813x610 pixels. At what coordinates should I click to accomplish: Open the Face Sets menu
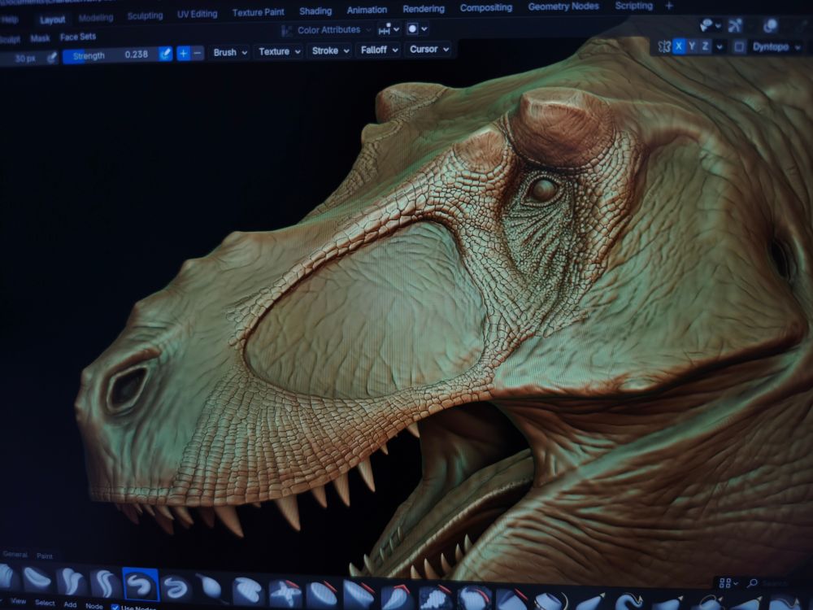(x=78, y=37)
